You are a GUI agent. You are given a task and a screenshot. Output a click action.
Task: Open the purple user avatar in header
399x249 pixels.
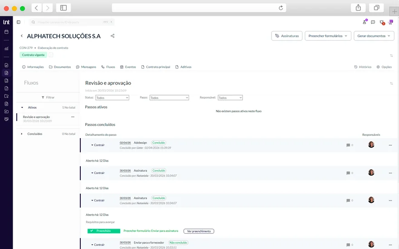390,22
